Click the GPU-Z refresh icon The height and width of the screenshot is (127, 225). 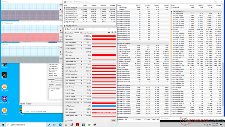pyautogui.click(x=112, y=32)
